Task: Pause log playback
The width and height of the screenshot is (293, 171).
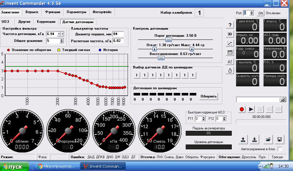Action: [260, 109]
